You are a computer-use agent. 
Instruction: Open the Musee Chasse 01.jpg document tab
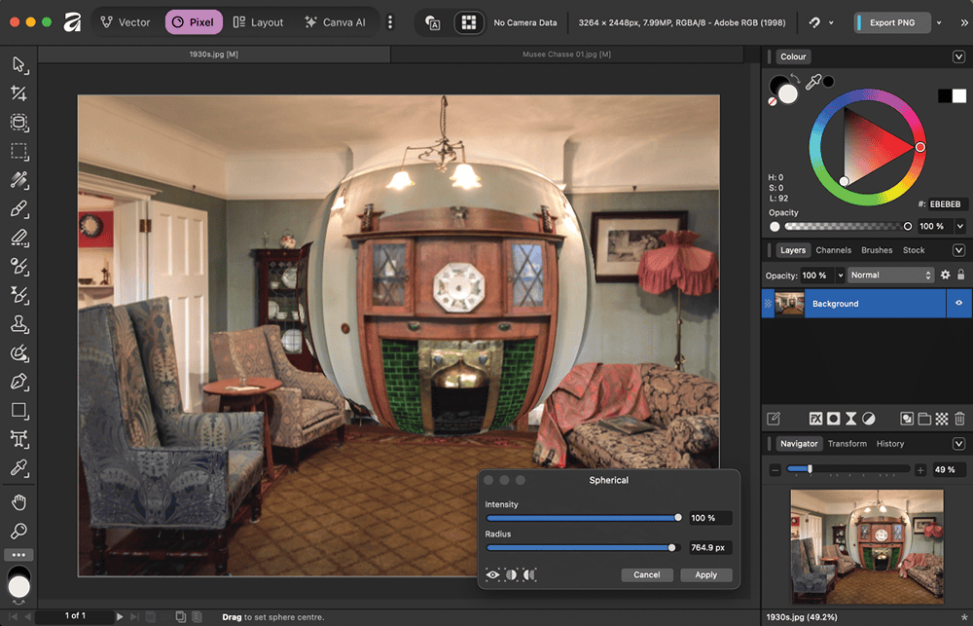565,55
